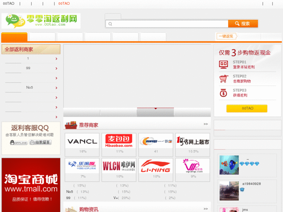Click the single diamond icon under a19840928
Screen dimensions: 283x212
pyautogui.click(x=242, y=189)
